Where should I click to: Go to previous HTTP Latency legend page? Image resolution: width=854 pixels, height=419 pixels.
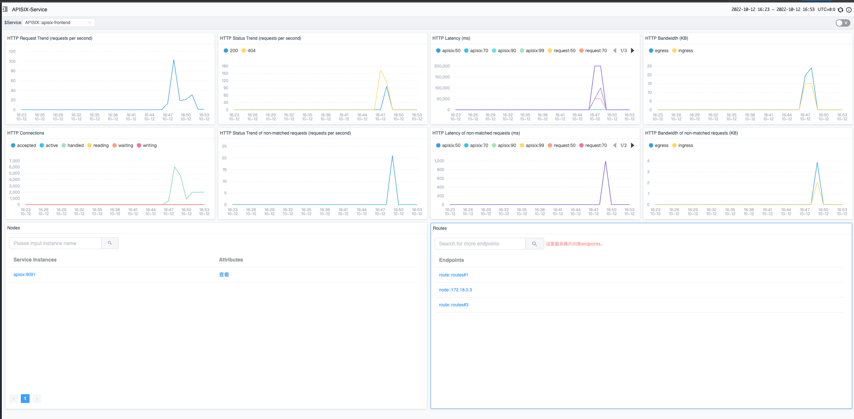615,51
